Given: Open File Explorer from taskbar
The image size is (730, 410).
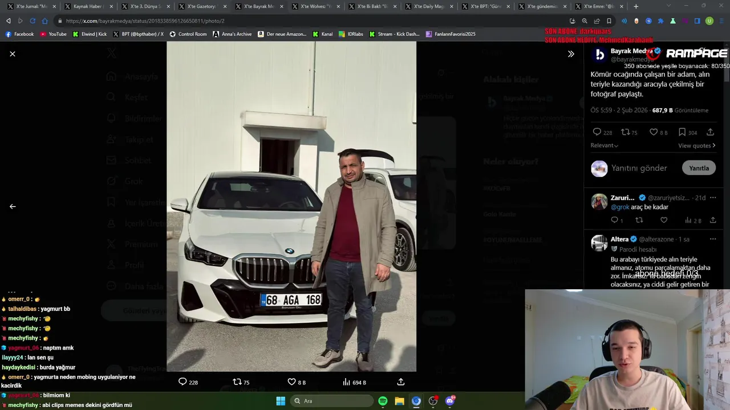Looking at the screenshot, I should click(x=399, y=401).
